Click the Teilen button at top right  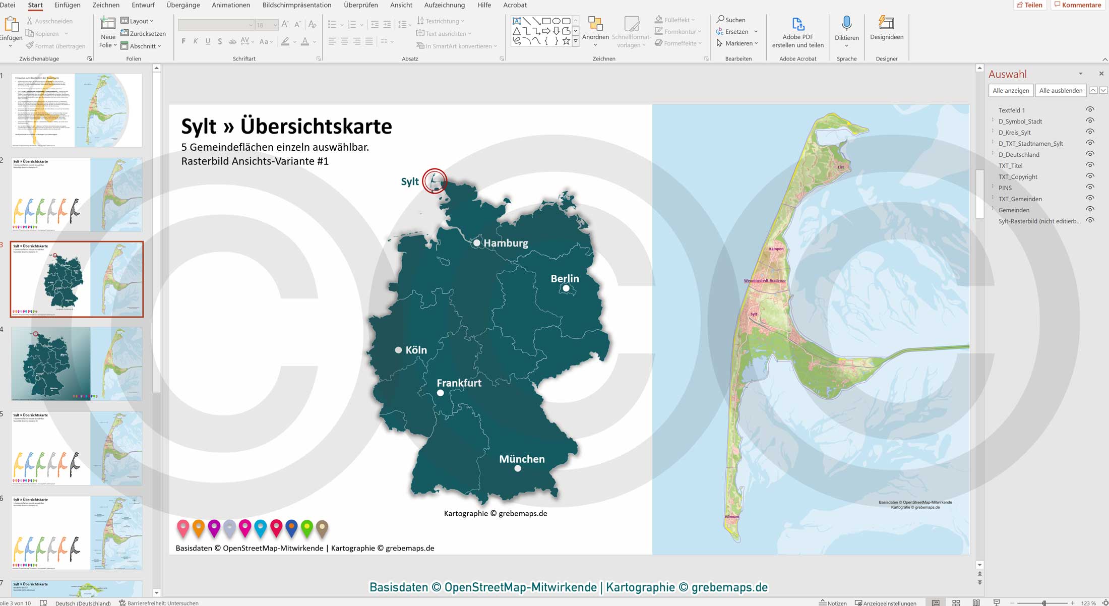pyautogui.click(x=1031, y=5)
